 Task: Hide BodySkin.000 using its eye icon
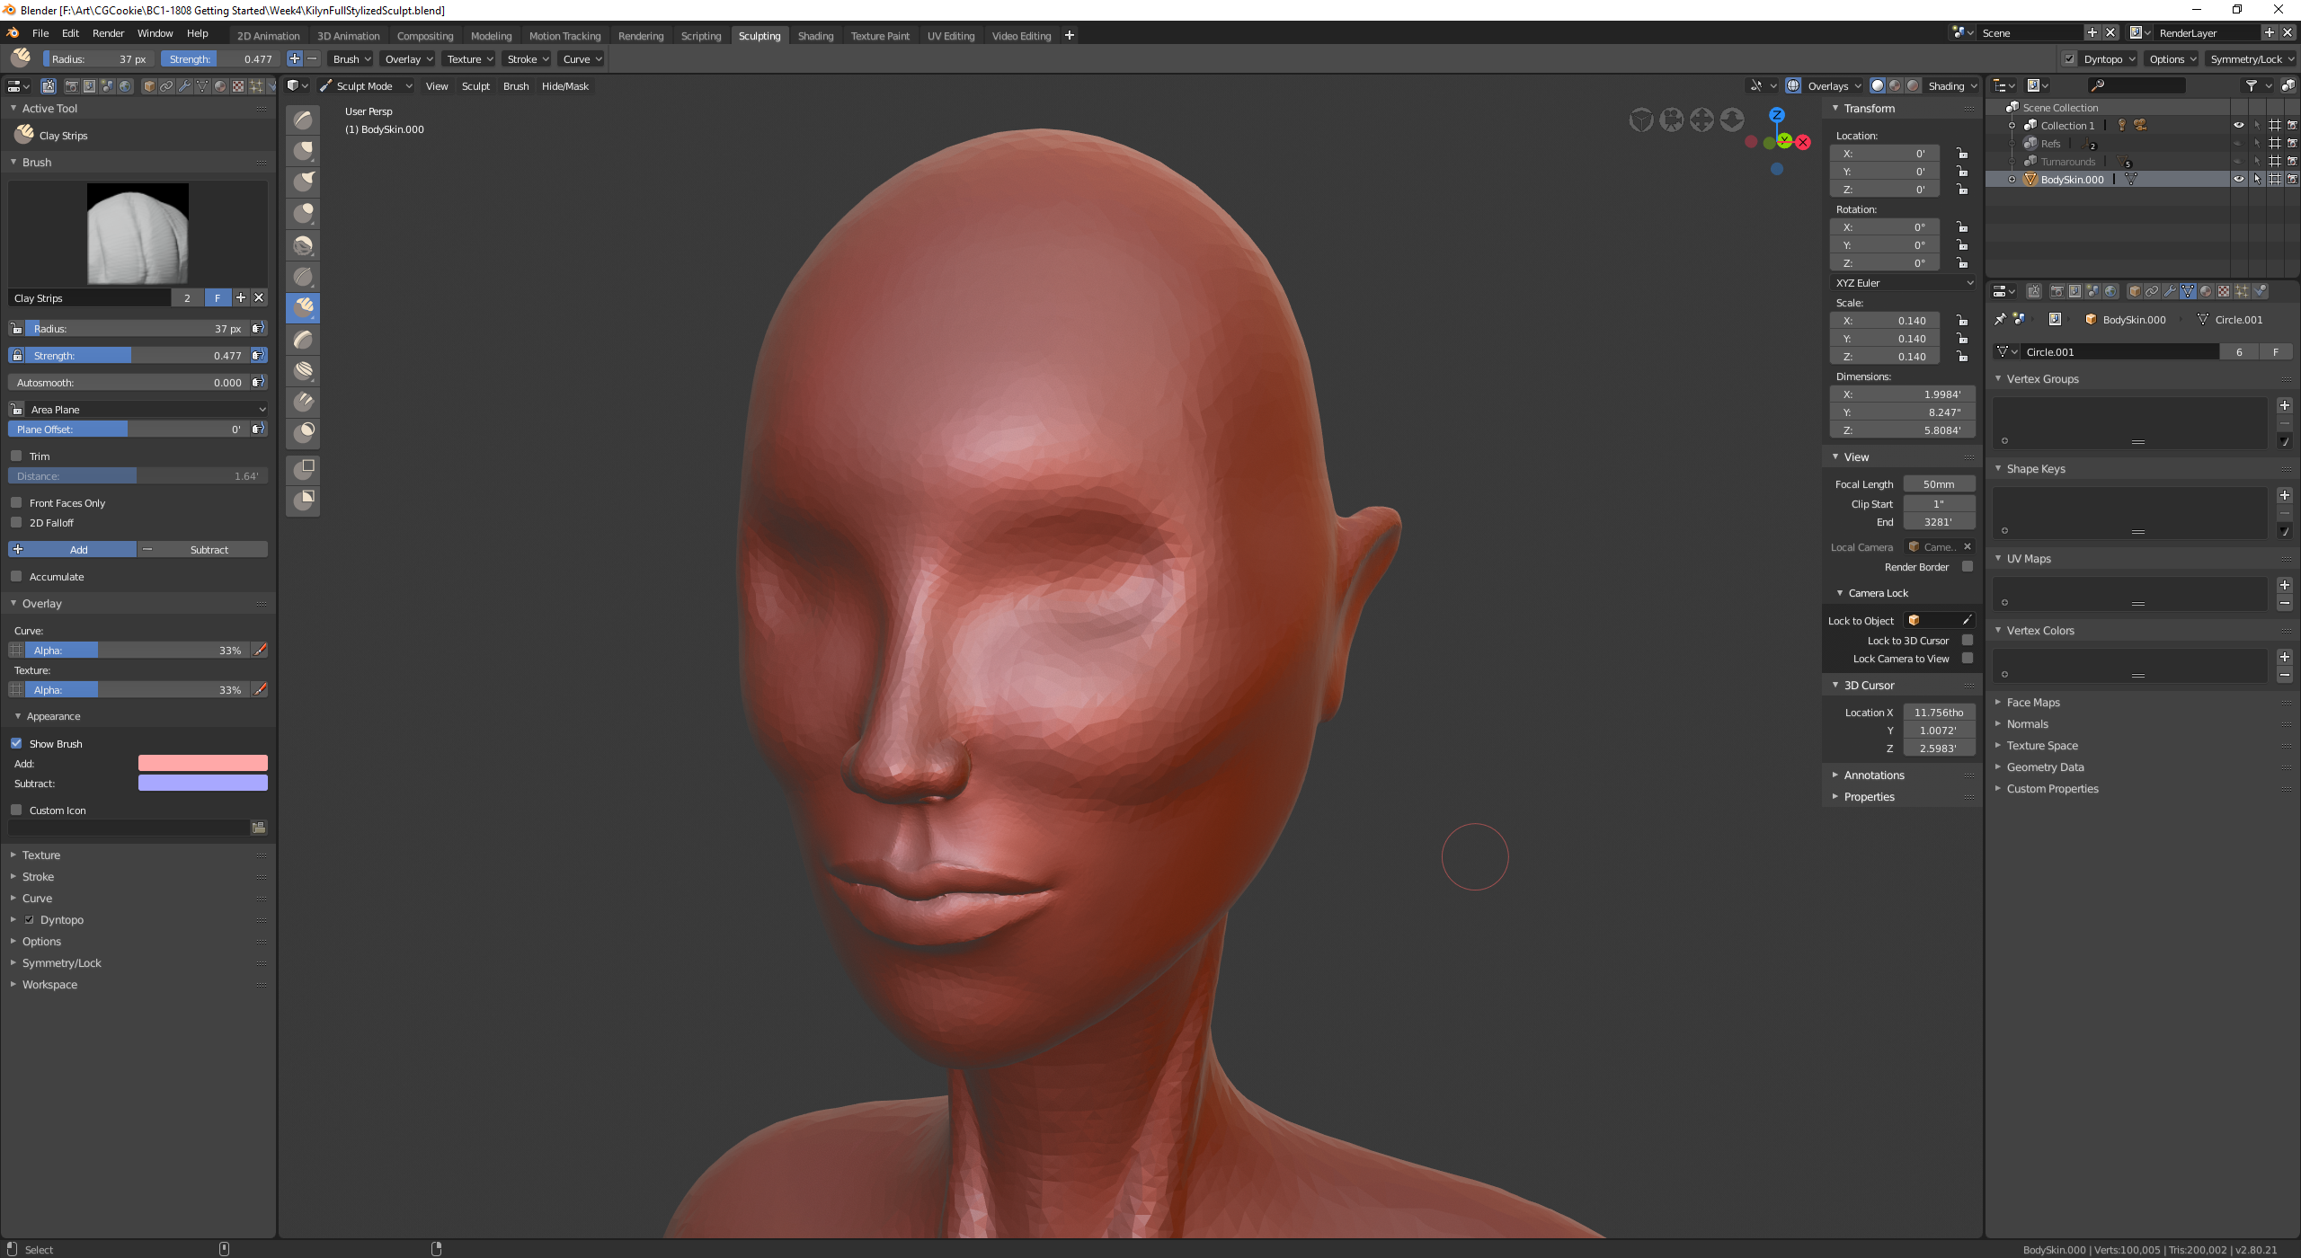tap(2238, 180)
